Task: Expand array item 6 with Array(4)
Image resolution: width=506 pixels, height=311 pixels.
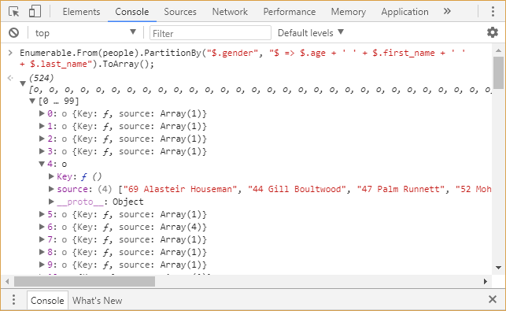Action: click(x=42, y=227)
